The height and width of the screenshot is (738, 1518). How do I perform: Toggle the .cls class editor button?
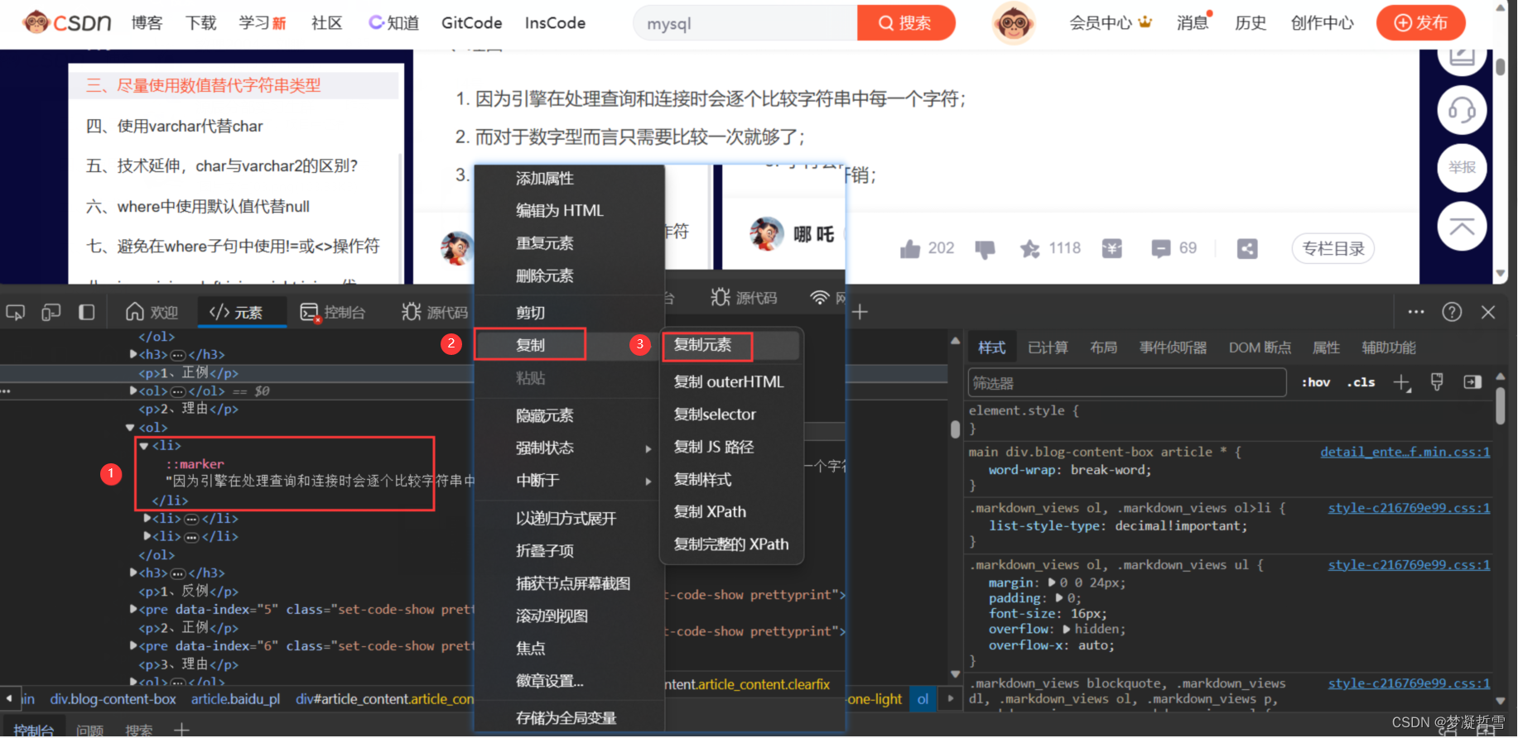point(1361,382)
